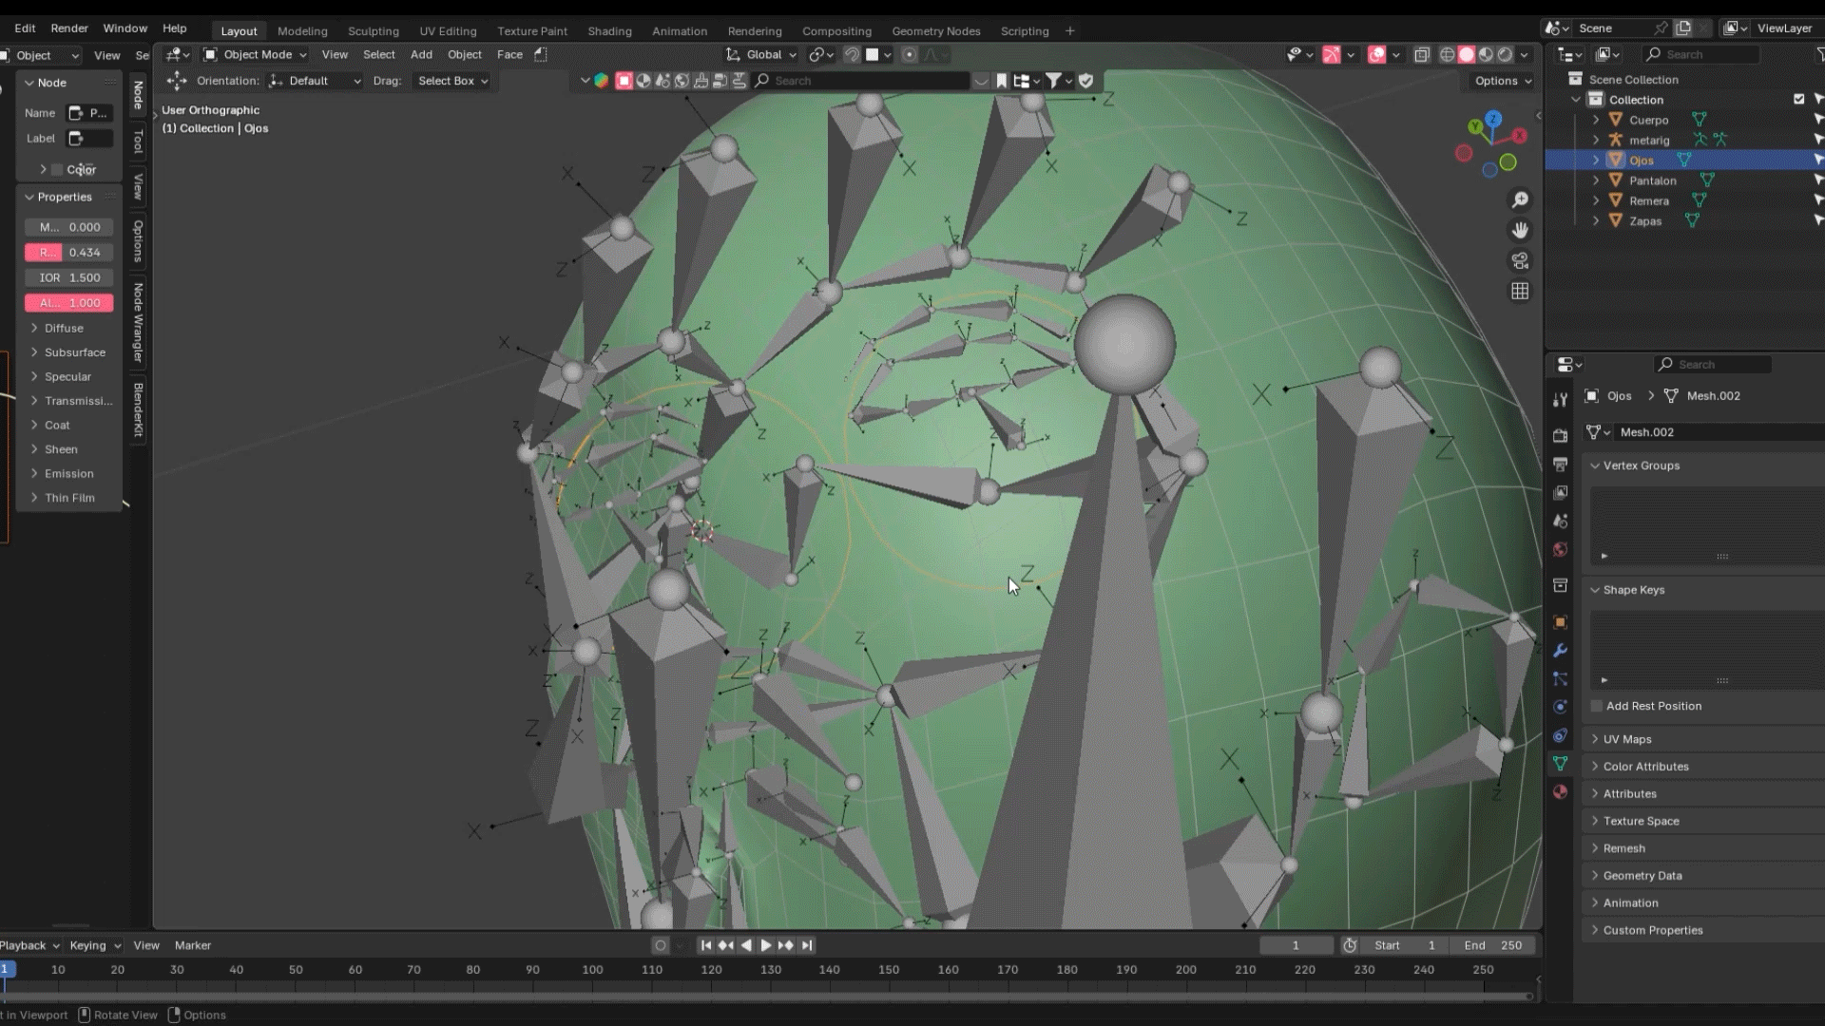Open Material properties tab icon

(1560, 792)
